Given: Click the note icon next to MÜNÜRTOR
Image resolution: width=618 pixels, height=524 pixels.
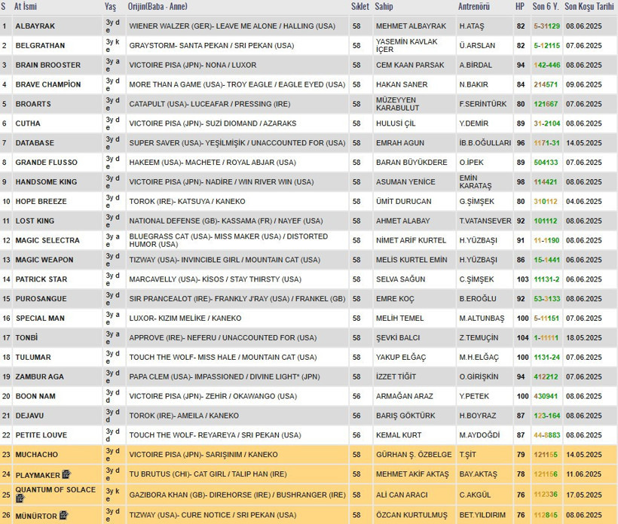Looking at the screenshot, I should (x=64, y=515).
